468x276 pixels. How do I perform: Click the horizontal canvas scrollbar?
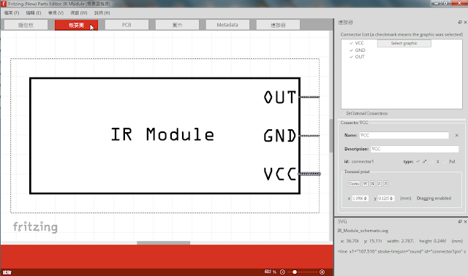(163, 242)
